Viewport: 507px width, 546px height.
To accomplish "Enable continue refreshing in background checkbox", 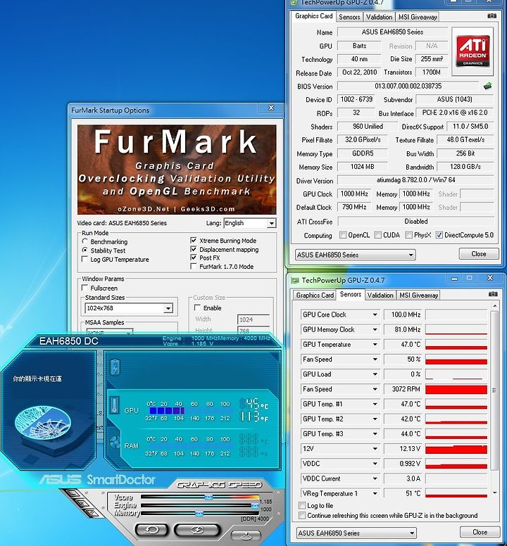I will coord(302,515).
